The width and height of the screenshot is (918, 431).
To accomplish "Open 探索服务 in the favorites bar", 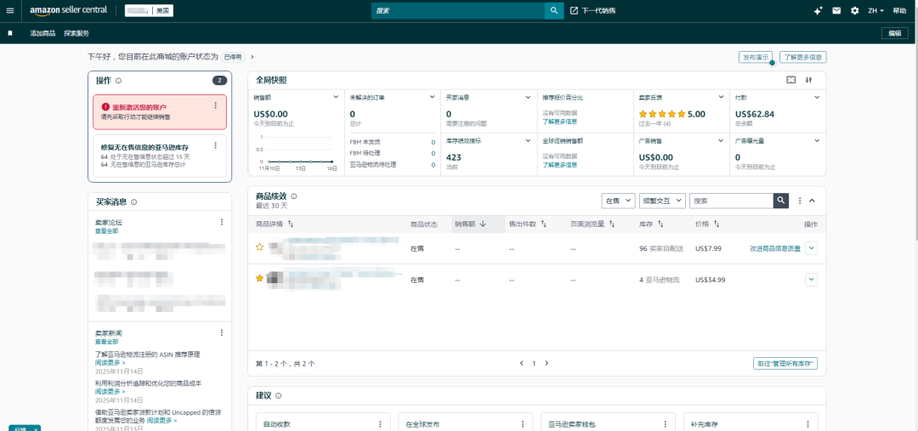I will (x=76, y=33).
